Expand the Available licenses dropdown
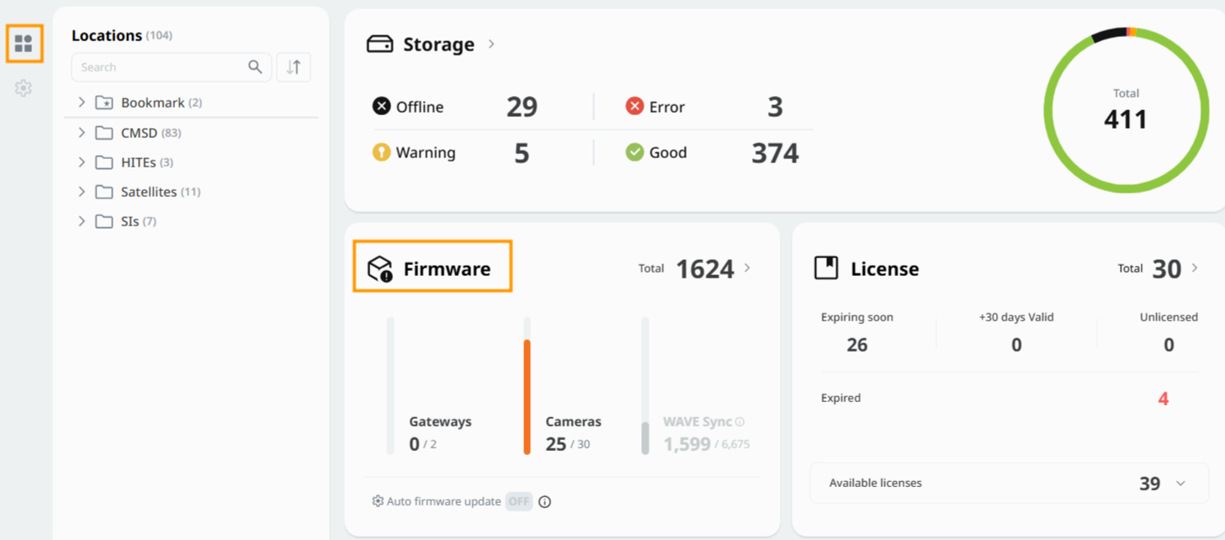1225x540 pixels. pos(1180,484)
